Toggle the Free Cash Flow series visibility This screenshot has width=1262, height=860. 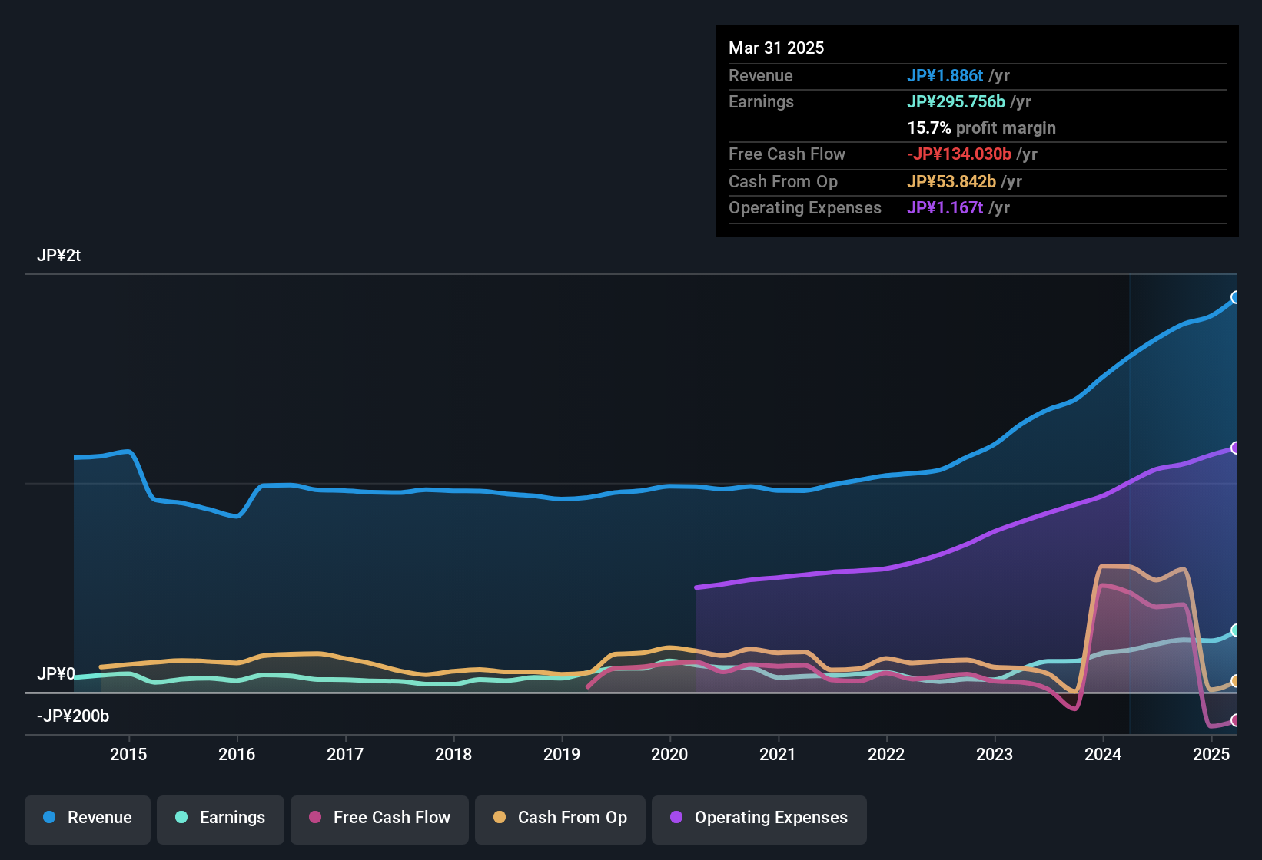pyautogui.click(x=379, y=818)
